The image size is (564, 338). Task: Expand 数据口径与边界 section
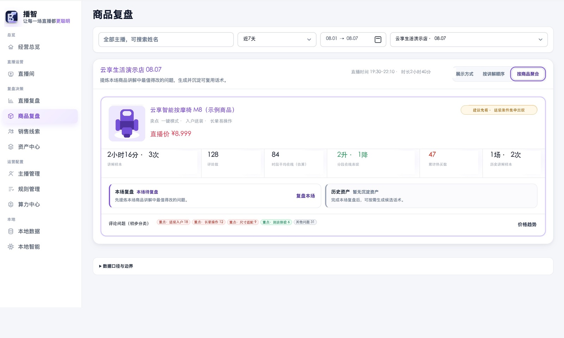(x=116, y=266)
